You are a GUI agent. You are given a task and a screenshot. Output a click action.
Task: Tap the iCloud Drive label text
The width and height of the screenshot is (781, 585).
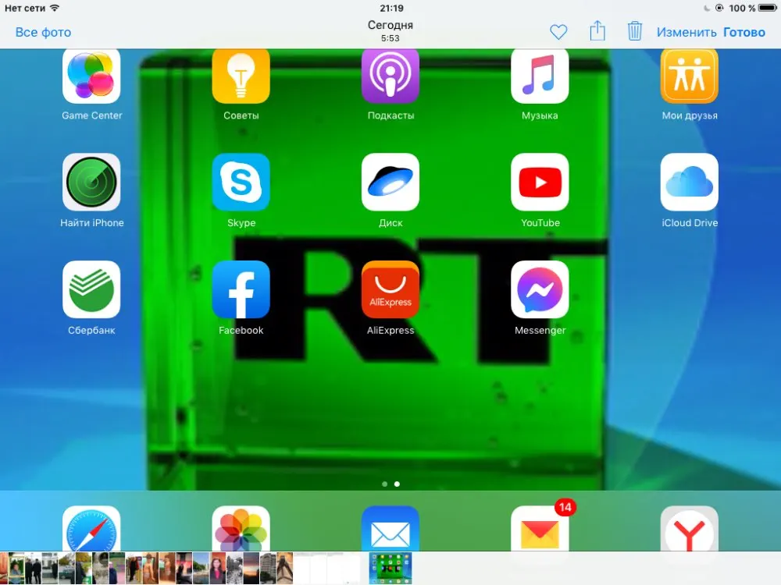tap(690, 223)
